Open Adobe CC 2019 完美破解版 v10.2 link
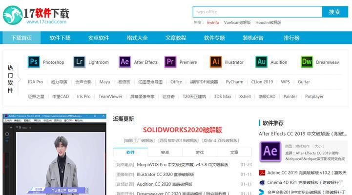Screen dimensions: 352x195 click(x=307, y=173)
